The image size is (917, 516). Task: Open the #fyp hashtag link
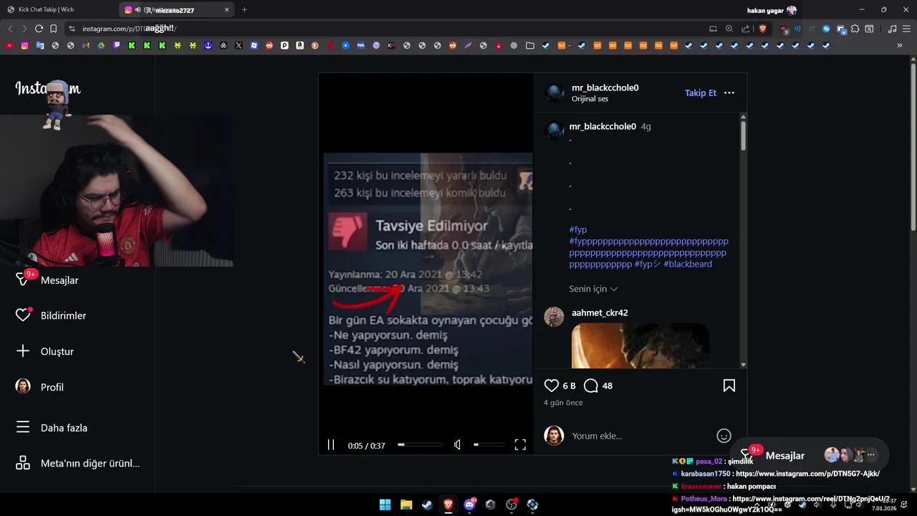pos(577,229)
